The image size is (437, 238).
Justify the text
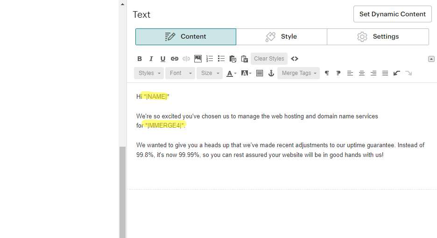[x=385, y=73]
